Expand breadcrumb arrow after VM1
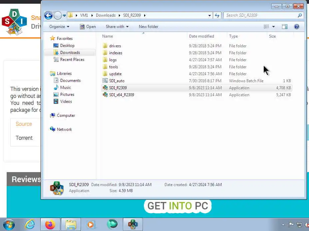The width and height of the screenshot is (309, 231). [92, 15]
